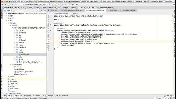Click the Build Project hammer icon
Screen dimensions: 176x99
pos(20,4)
